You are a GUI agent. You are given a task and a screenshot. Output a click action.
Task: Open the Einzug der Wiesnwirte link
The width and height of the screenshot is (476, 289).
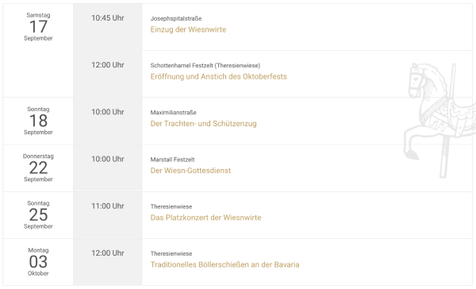[x=188, y=29]
